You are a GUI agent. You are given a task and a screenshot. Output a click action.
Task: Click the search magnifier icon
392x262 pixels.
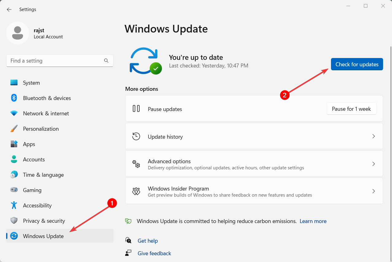(106, 61)
